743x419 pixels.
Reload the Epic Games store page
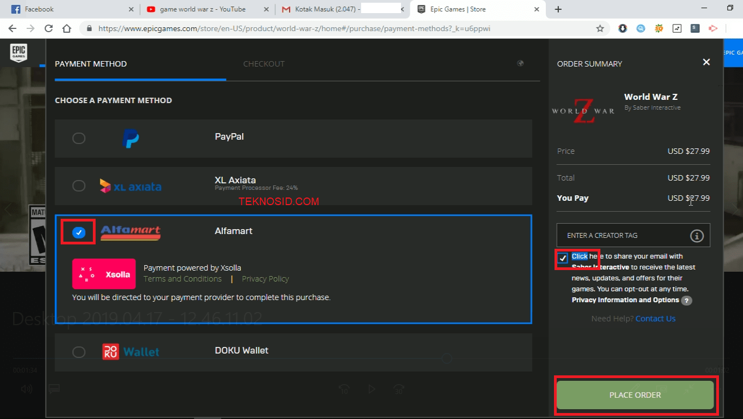tap(49, 28)
